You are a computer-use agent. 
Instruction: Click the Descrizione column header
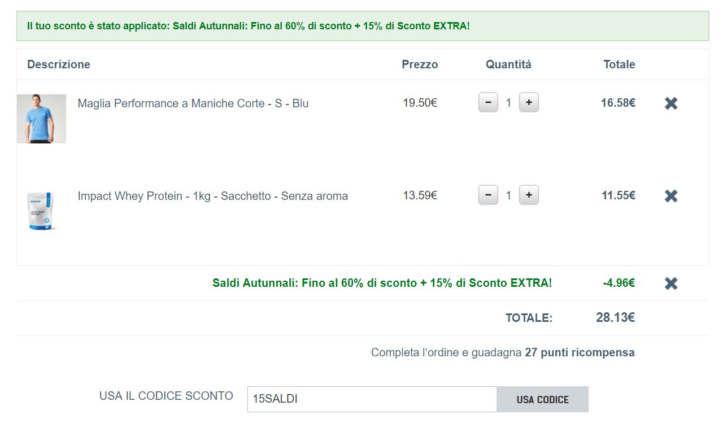59,64
